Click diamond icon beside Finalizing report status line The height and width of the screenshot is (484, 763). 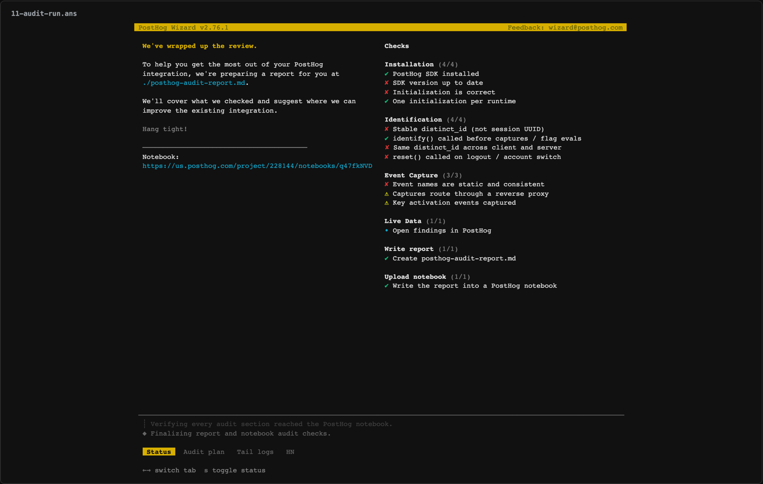[x=145, y=434]
